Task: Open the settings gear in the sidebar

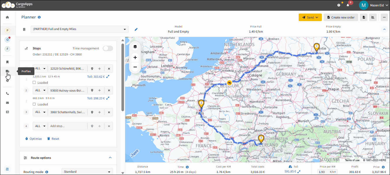Action: [8, 80]
